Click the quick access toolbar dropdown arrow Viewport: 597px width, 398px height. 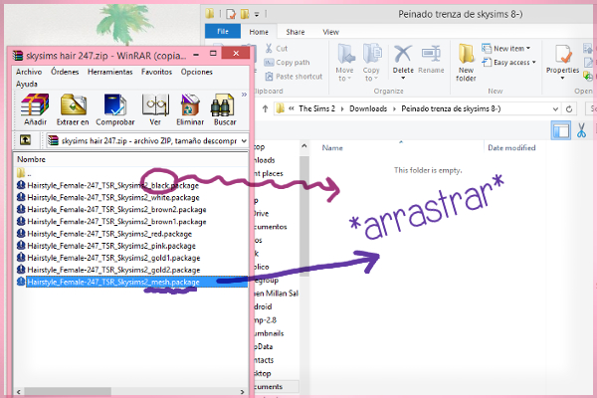pyautogui.click(x=257, y=15)
